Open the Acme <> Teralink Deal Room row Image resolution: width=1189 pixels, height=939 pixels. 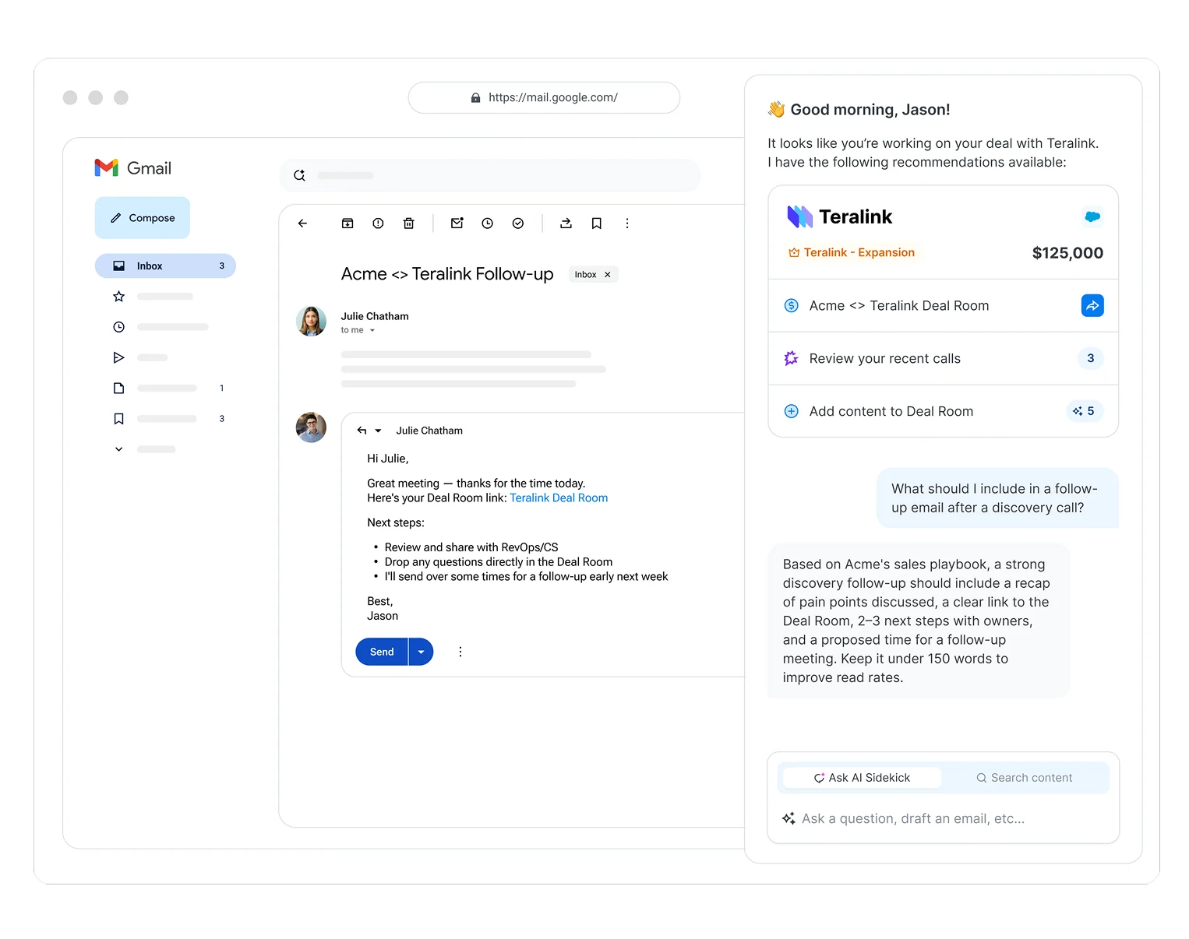point(943,306)
